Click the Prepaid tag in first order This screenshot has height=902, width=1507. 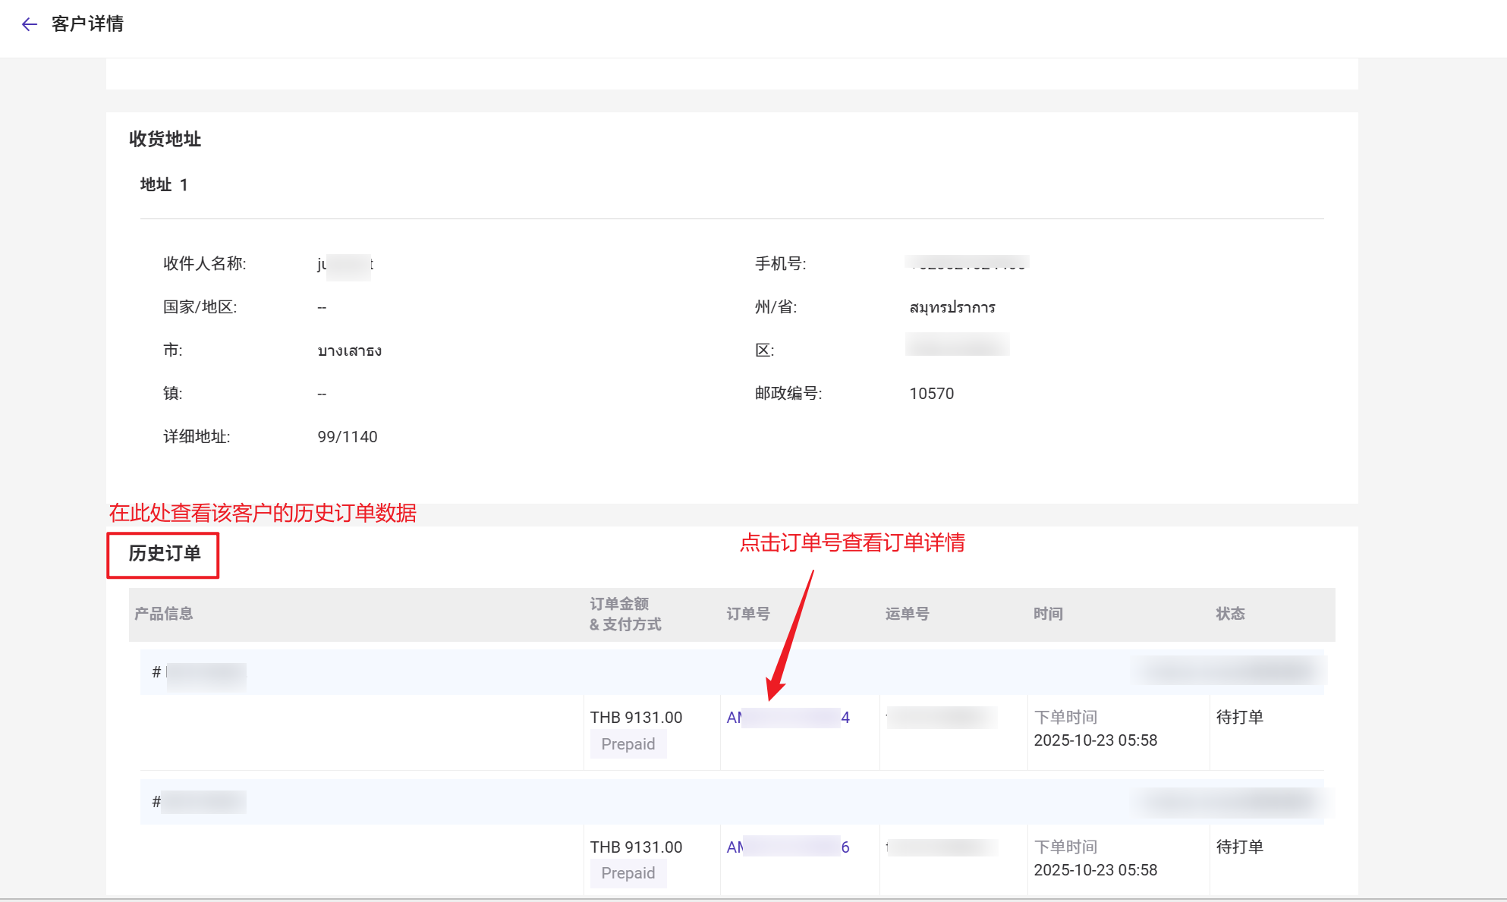click(628, 744)
